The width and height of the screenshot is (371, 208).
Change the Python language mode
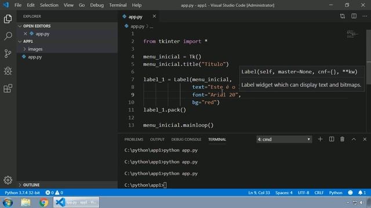(x=336, y=192)
